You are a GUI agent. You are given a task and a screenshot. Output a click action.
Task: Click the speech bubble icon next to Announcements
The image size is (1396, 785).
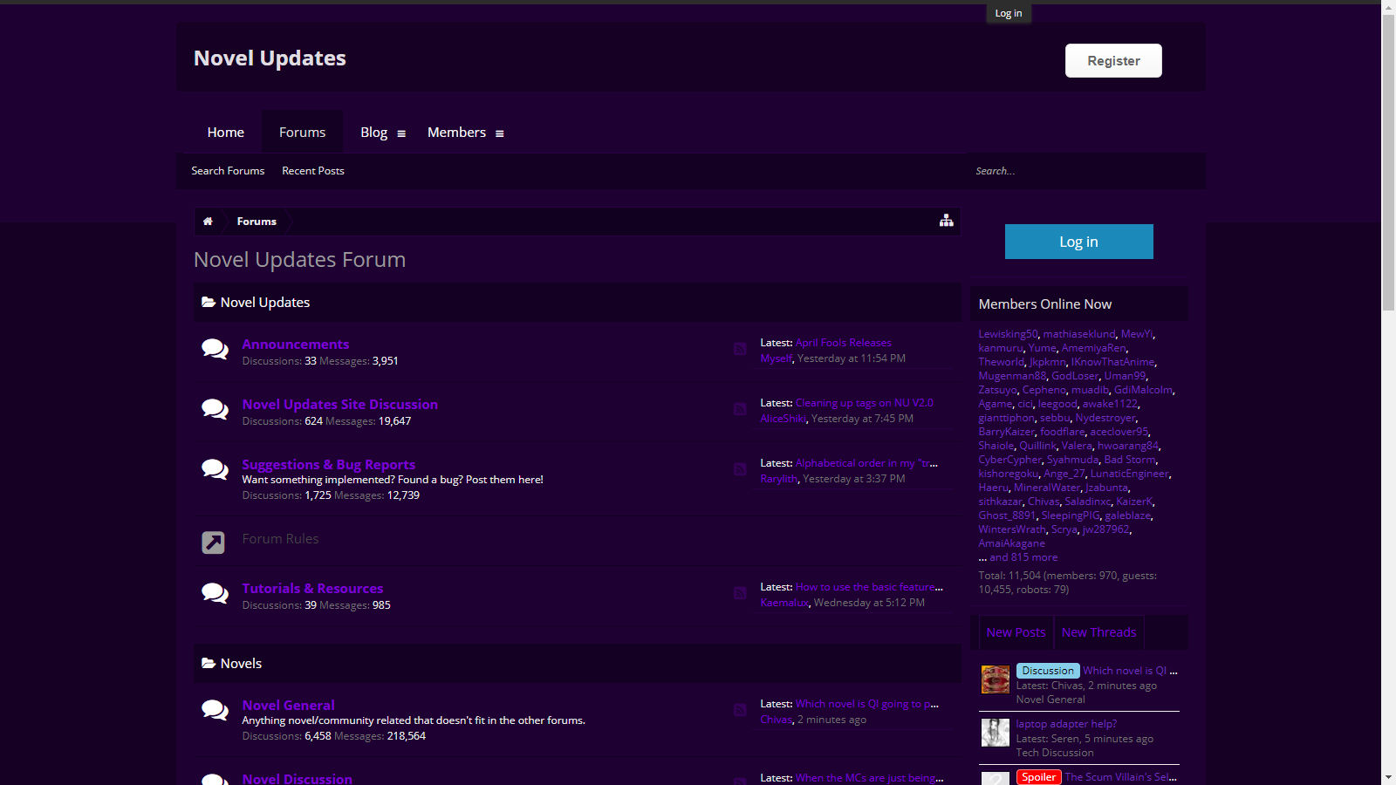(x=215, y=349)
